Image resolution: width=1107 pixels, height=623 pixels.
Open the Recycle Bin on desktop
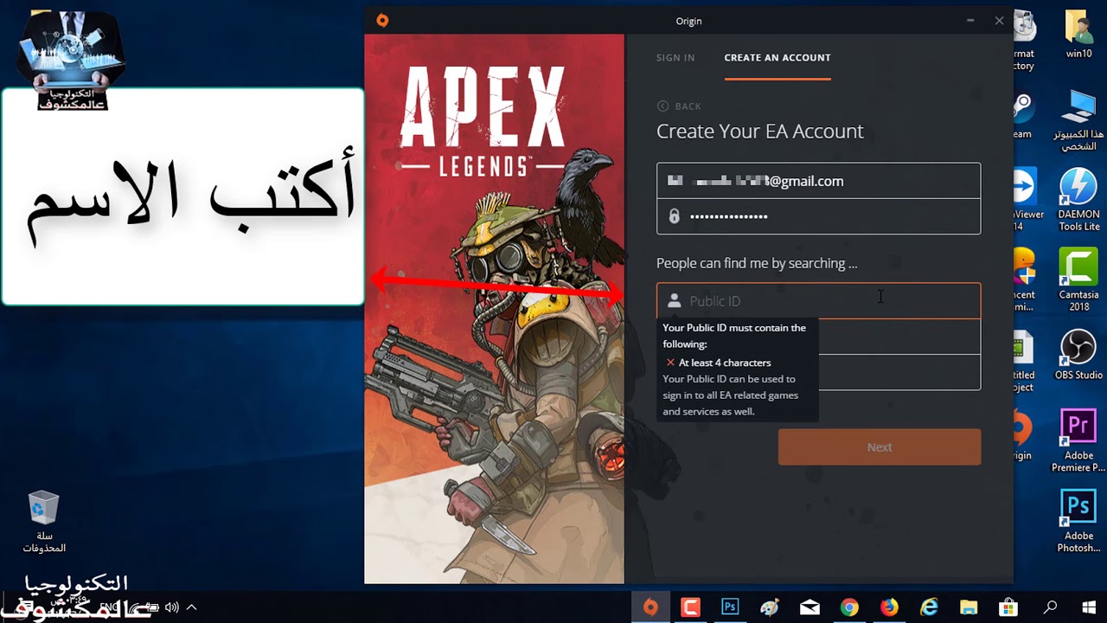pos(43,522)
